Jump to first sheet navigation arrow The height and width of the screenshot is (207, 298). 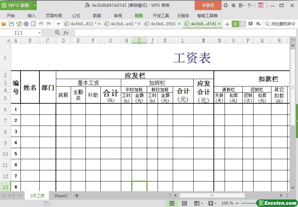tap(4, 196)
